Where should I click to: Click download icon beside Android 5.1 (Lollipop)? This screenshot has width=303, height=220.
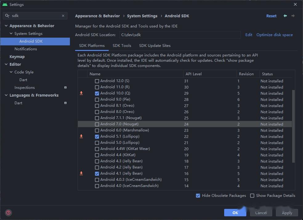(81, 136)
